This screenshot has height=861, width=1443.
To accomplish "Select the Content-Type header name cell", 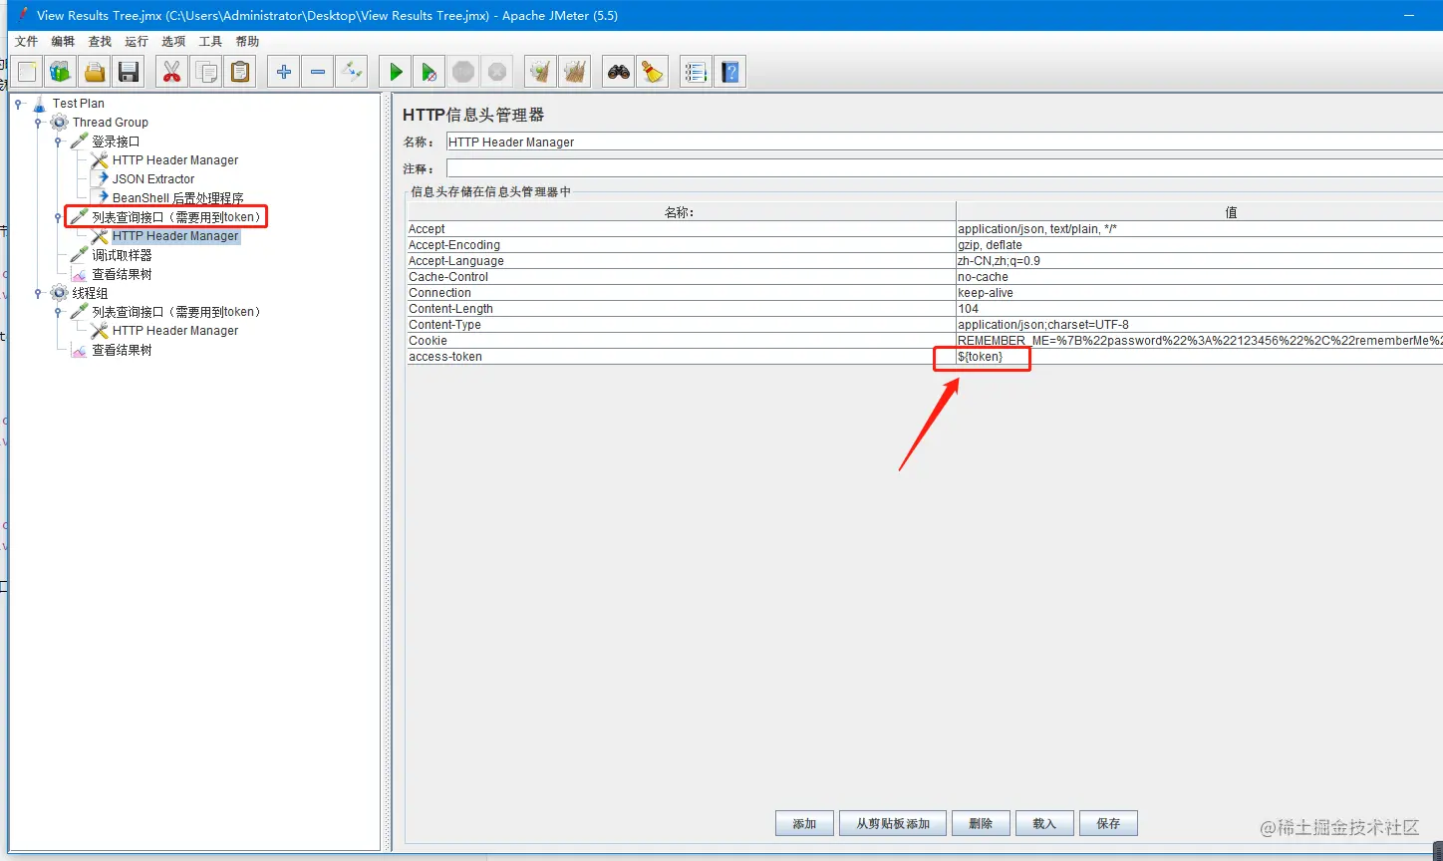I will [682, 325].
